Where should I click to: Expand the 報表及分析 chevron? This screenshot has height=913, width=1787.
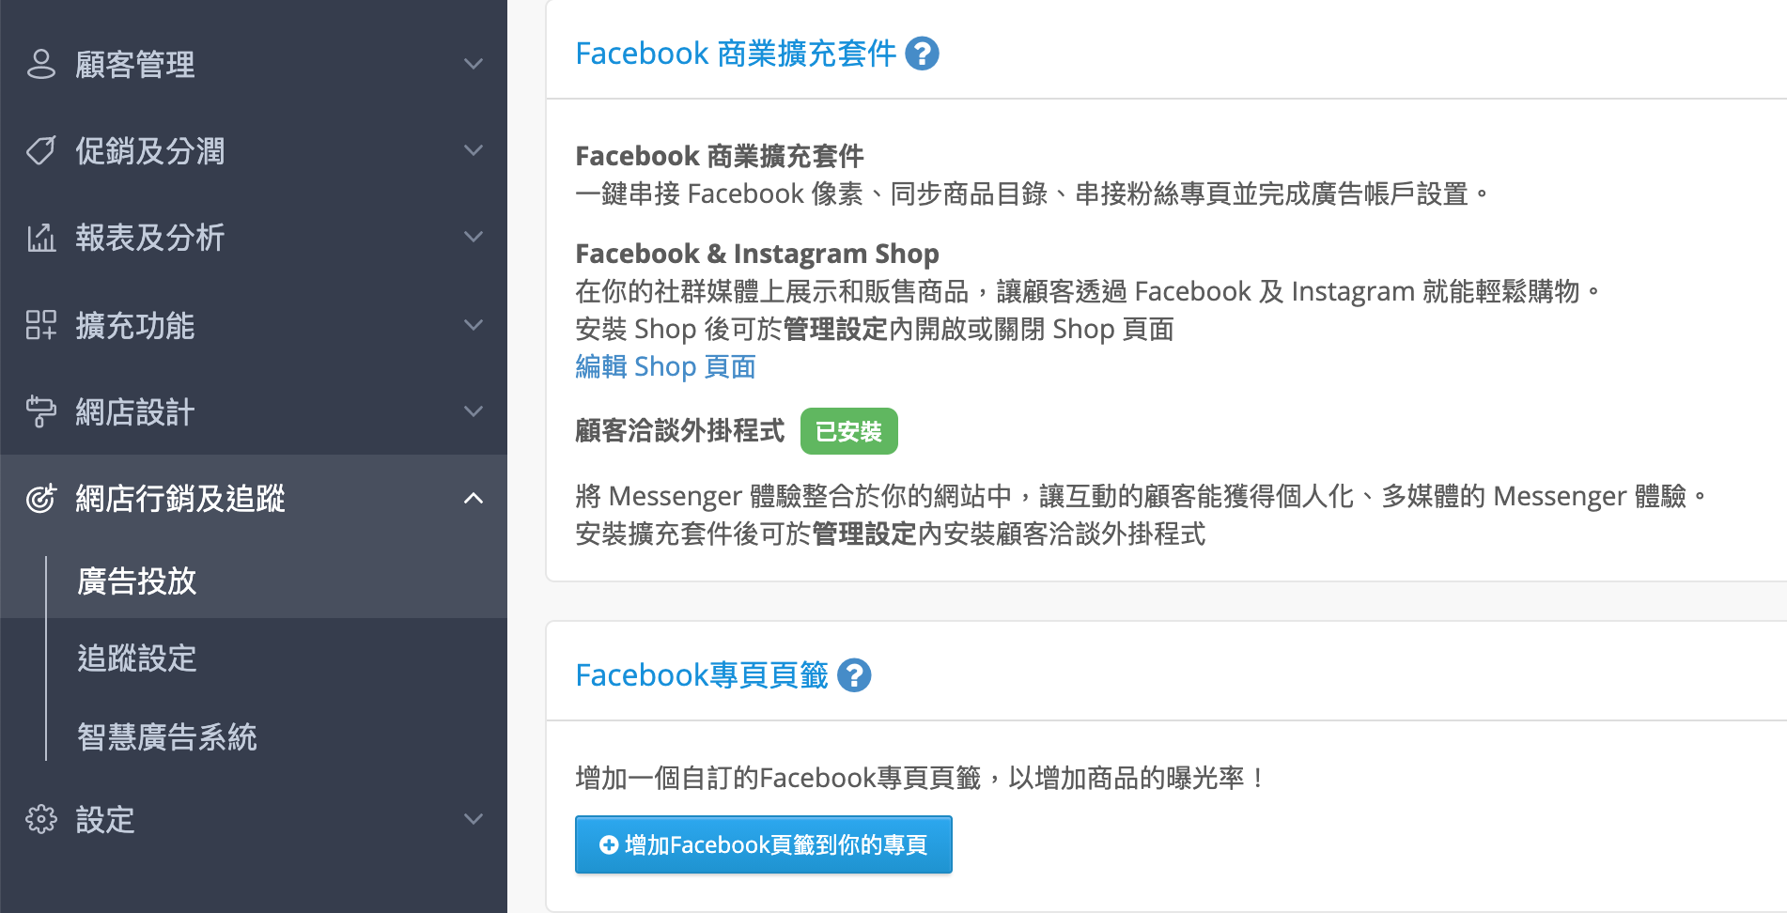click(474, 238)
